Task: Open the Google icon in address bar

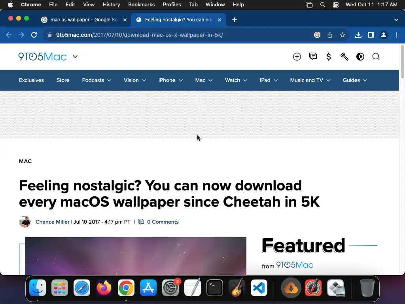Action: coord(317,35)
